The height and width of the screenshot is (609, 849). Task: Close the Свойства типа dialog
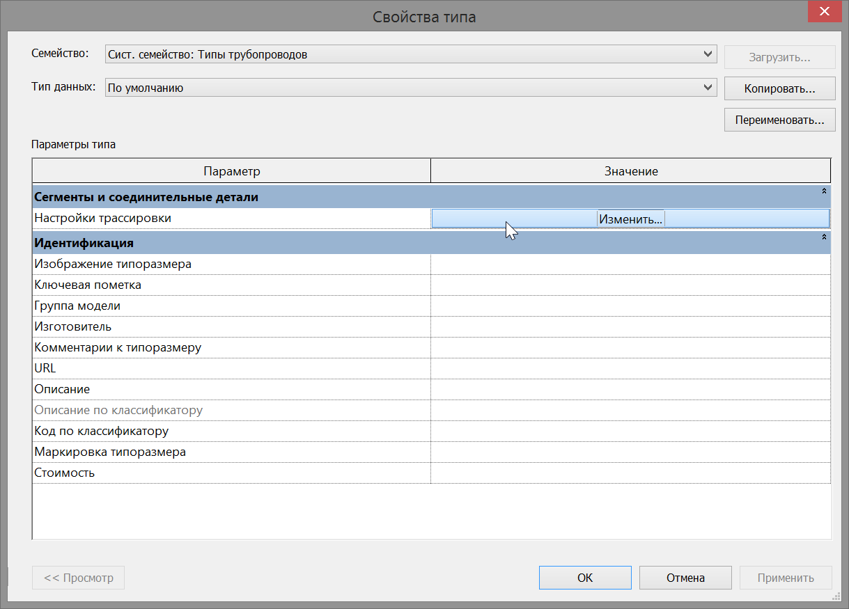825,13
